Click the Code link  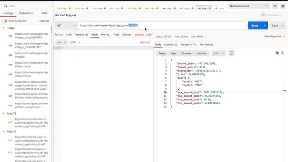[x=148, y=35]
